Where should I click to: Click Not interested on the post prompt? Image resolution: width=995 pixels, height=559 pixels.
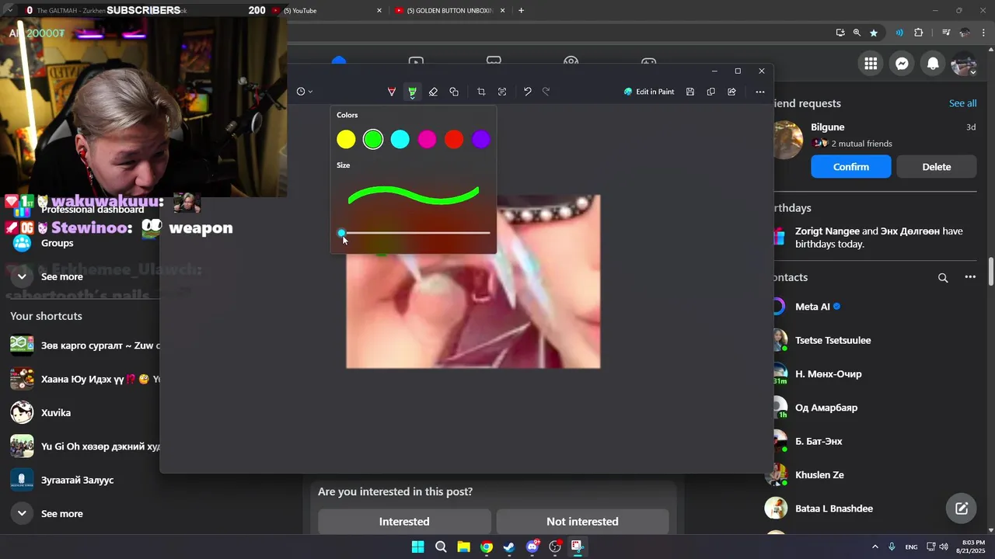(582, 522)
